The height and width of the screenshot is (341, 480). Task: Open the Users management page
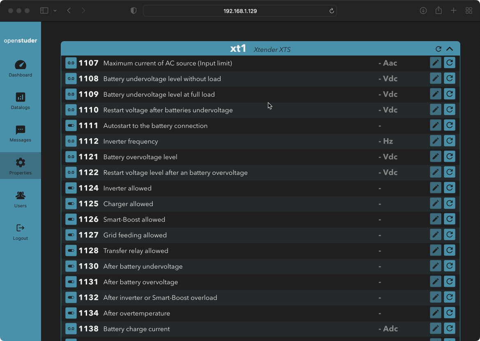[x=21, y=199]
